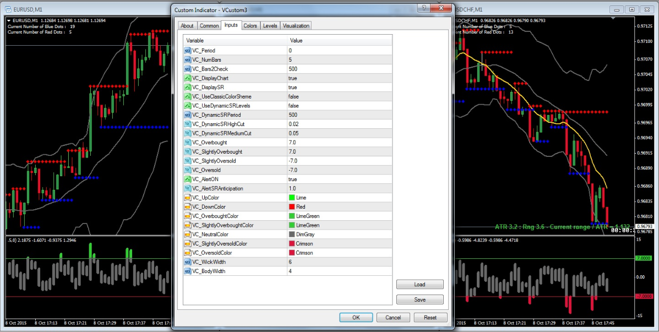
Task: Select the Inputs tab
Action: pyautogui.click(x=231, y=25)
